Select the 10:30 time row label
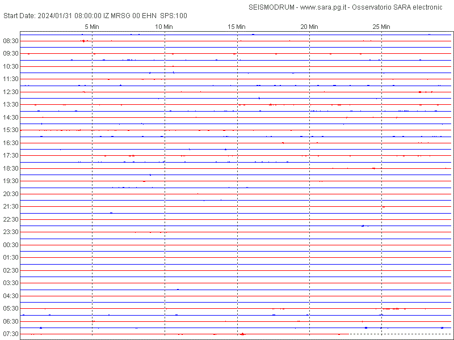This screenshot has width=454, height=340. point(11,66)
